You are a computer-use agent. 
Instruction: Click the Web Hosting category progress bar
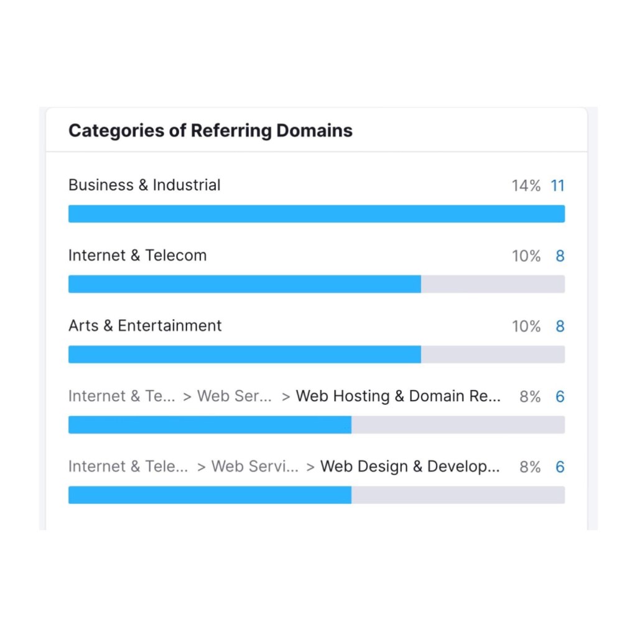click(x=316, y=425)
